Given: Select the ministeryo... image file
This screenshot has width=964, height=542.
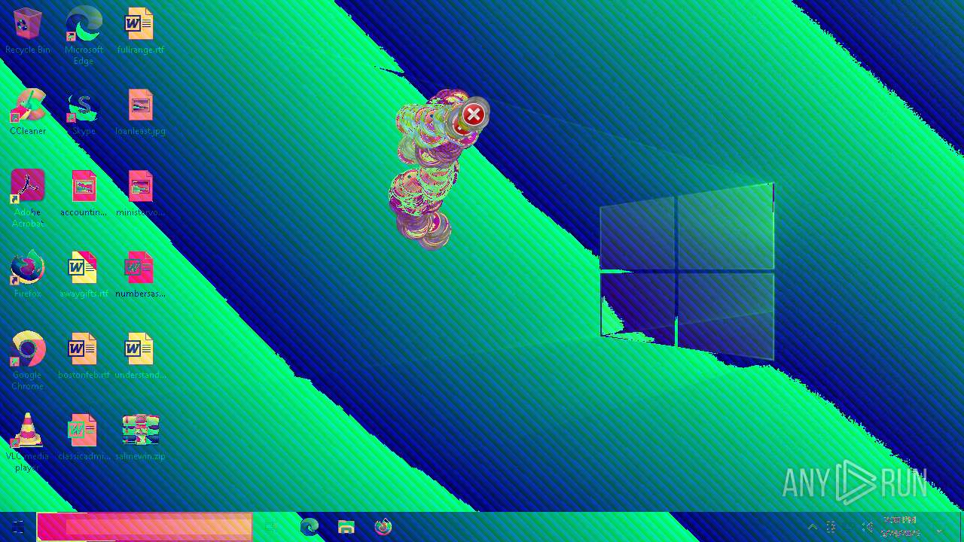Looking at the screenshot, I should click(140, 193).
